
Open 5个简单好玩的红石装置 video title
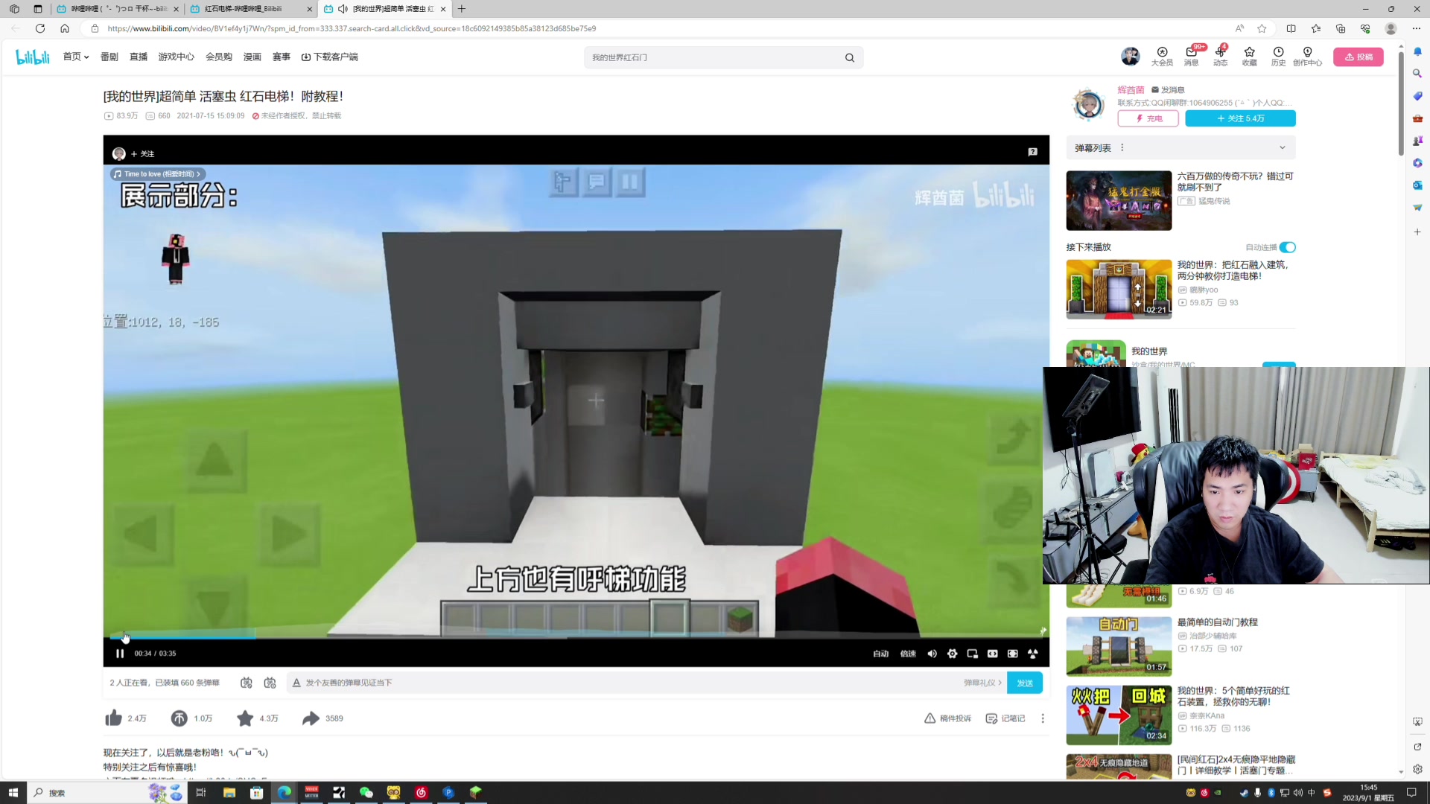[x=1233, y=696]
